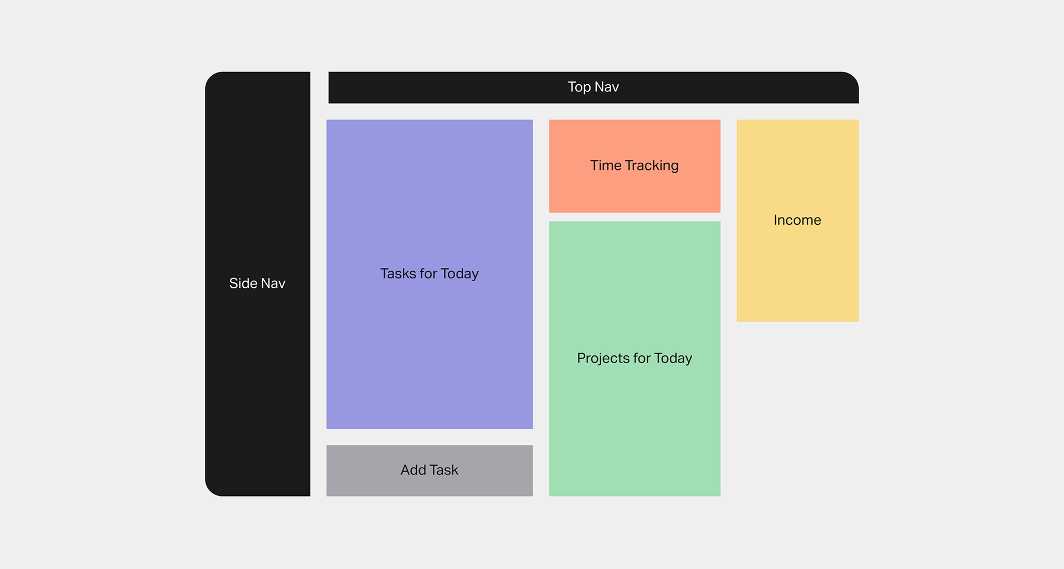
Task: Click the gap between Time Tracking and Projects
Action: coord(635,217)
